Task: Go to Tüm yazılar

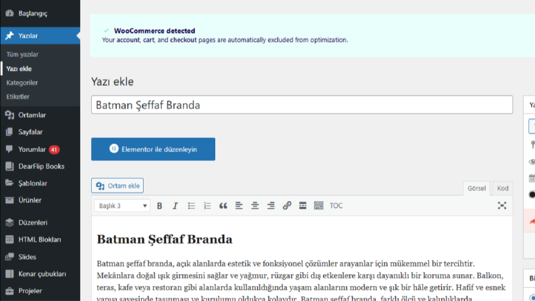Action: (x=22, y=54)
